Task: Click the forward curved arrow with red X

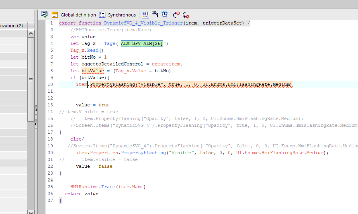Action: tap(176, 15)
